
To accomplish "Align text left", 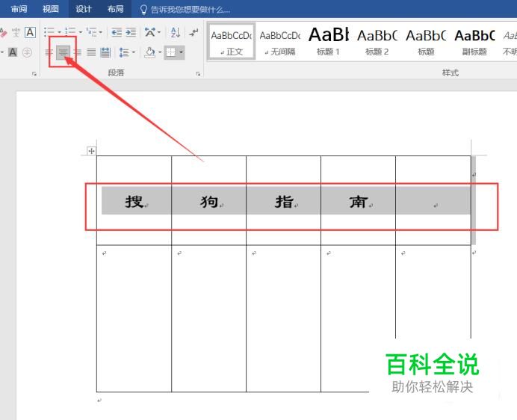I will [49, 52].
